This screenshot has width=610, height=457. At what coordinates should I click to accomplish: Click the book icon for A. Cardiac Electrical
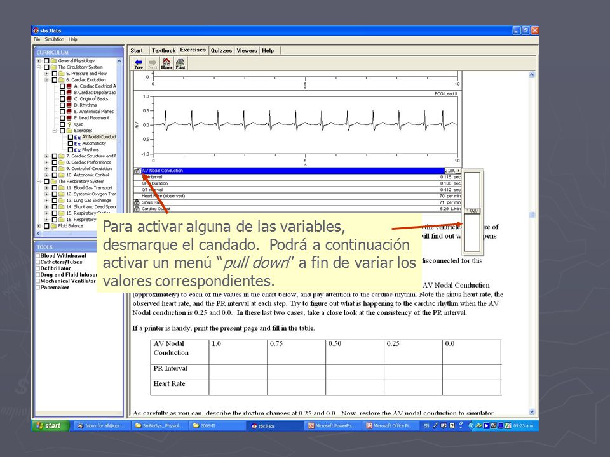tap(69, 86)
